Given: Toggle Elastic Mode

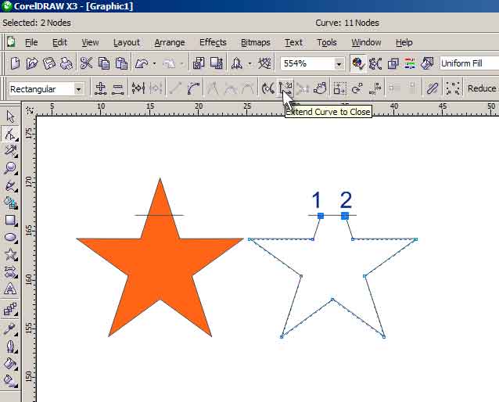Looking at the screenshot, I should point(433,88).
